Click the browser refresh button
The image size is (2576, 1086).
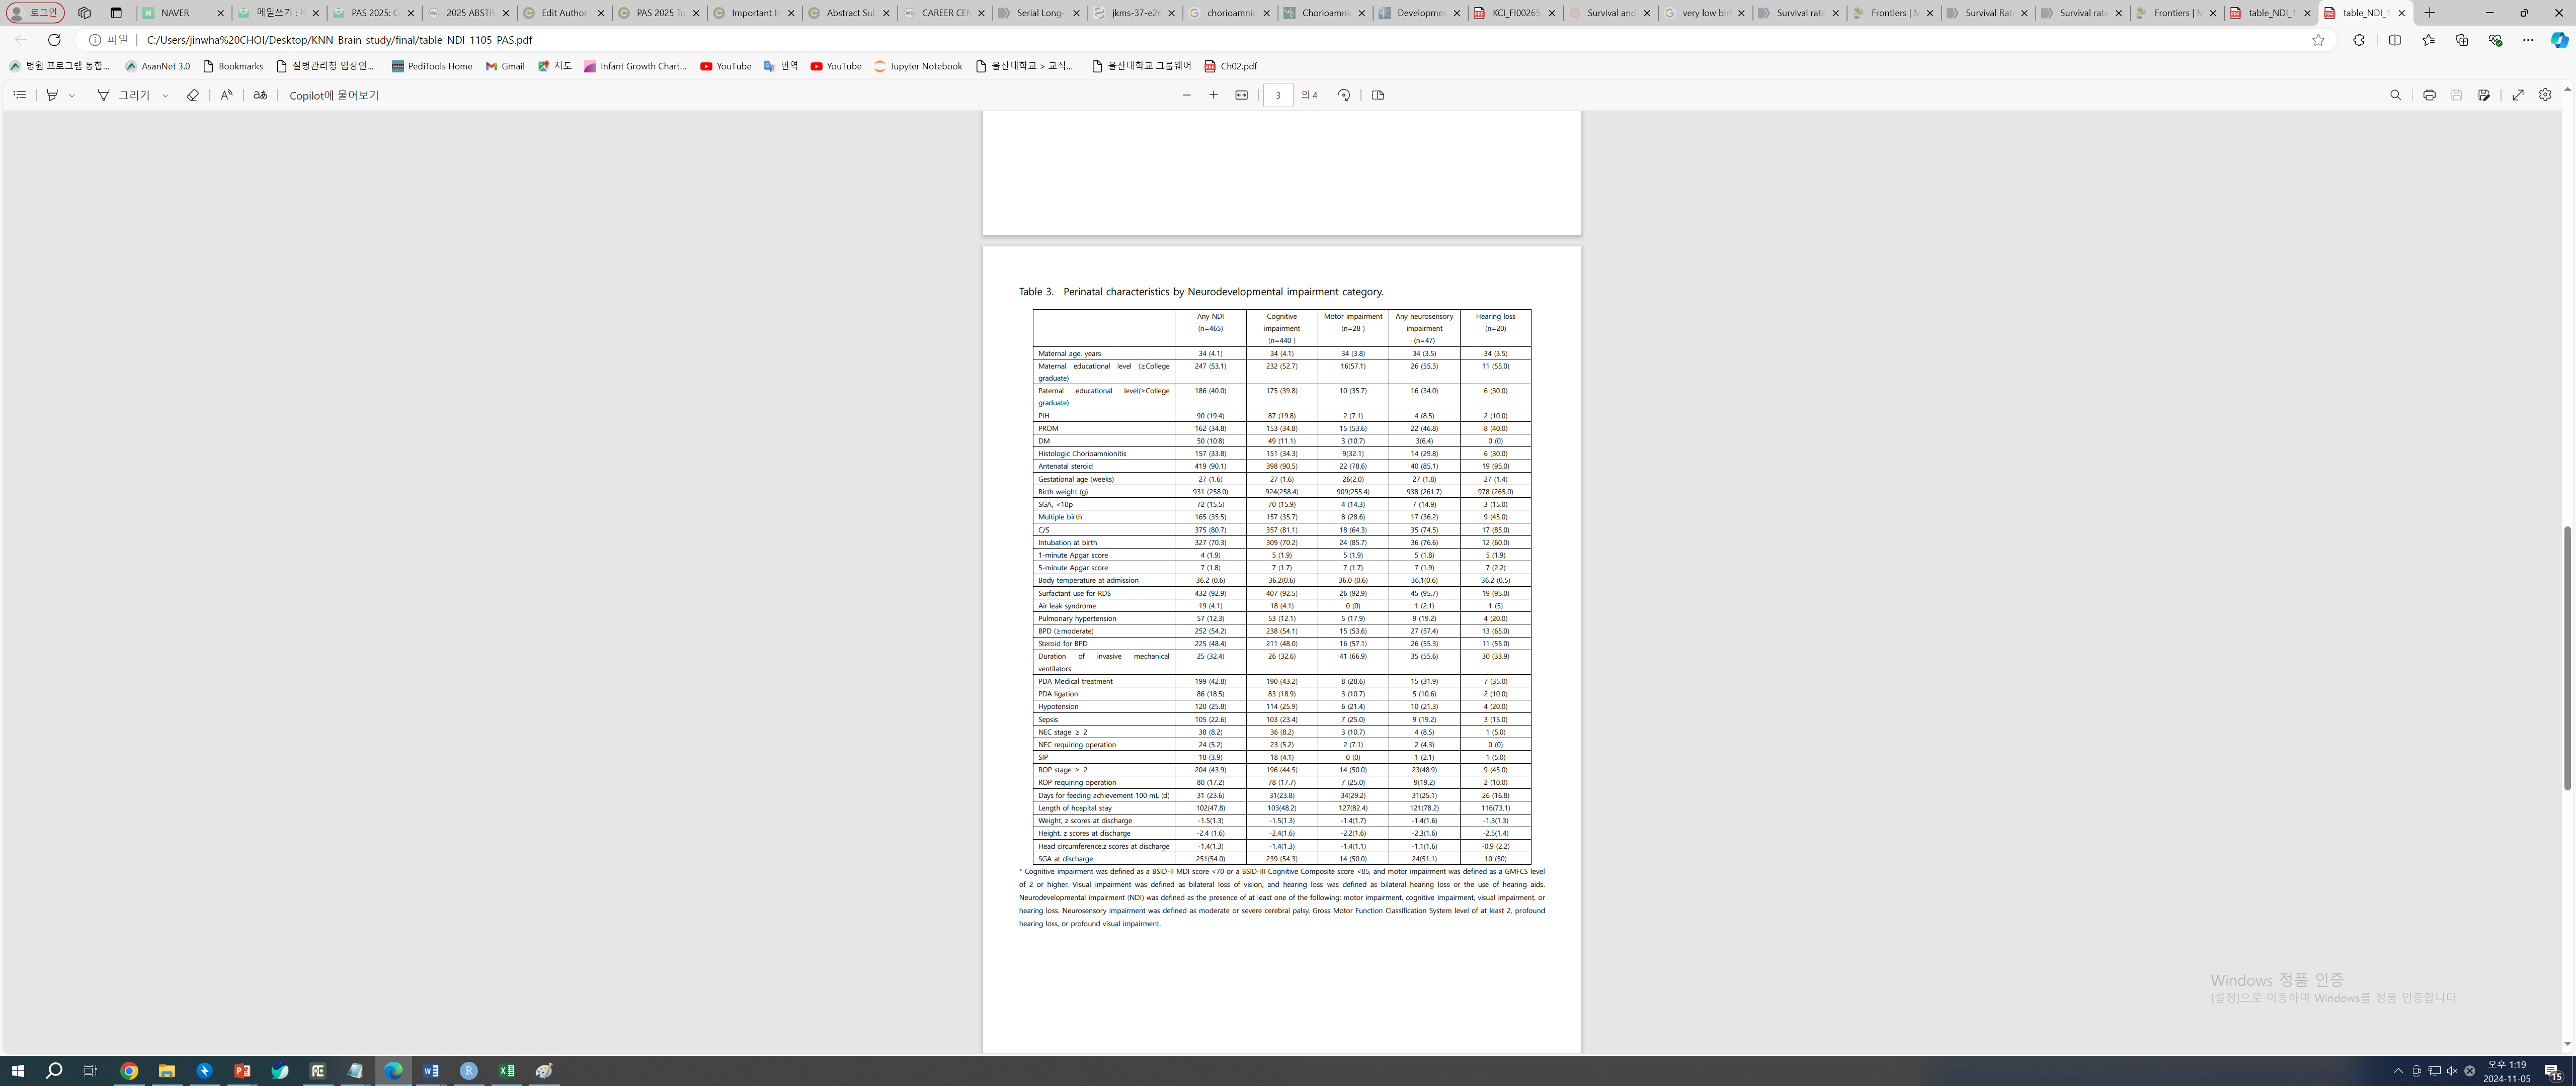[54, 40]
